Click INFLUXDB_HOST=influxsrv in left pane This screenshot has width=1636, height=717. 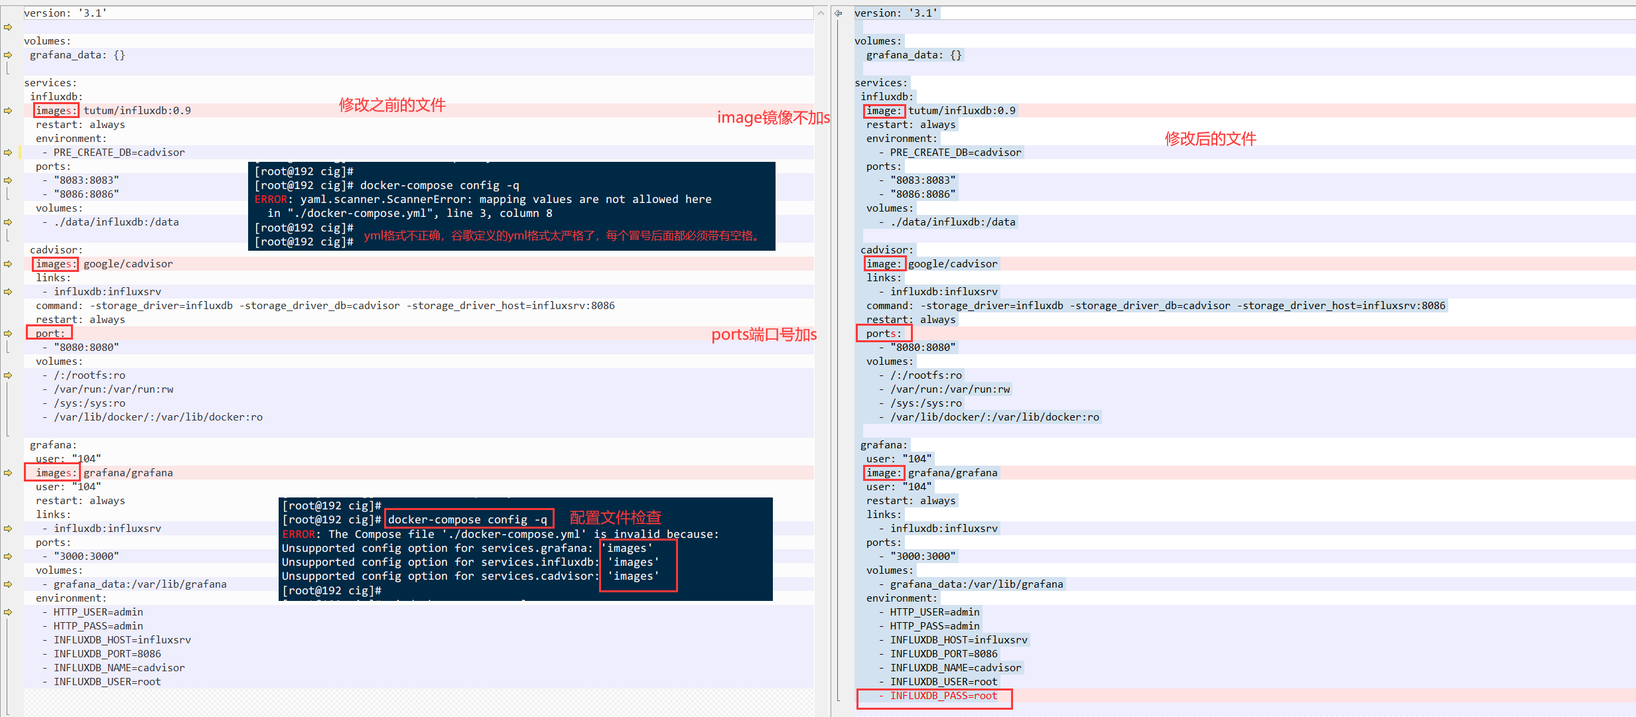[122, 640]
